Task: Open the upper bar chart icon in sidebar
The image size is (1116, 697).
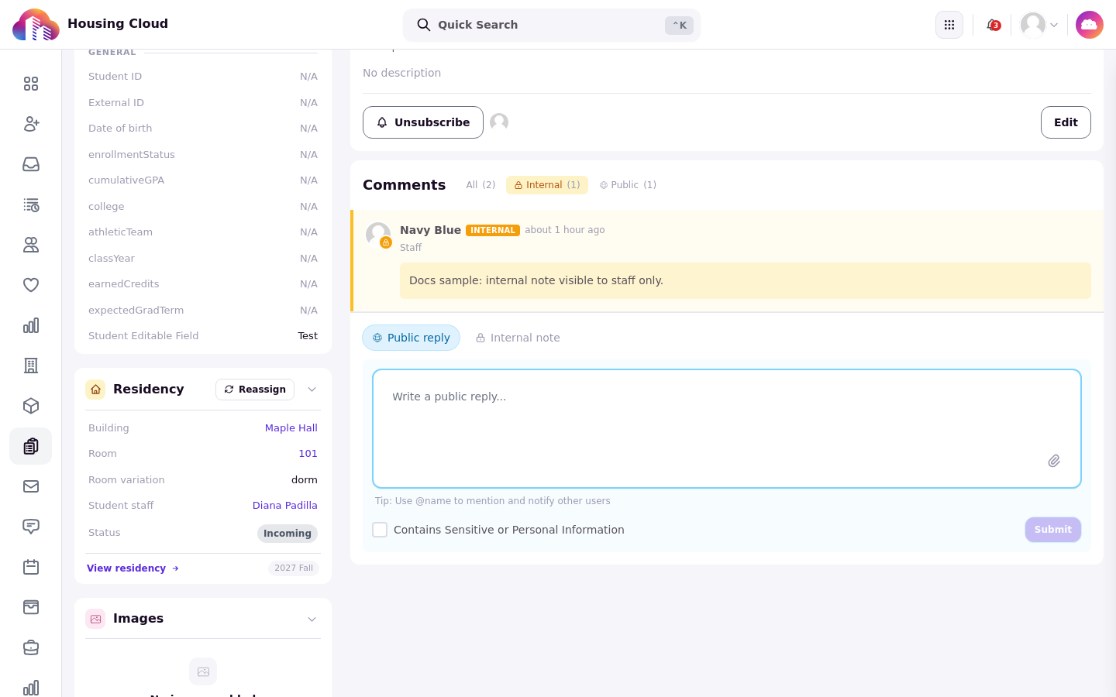Action: tap(31, 325)
